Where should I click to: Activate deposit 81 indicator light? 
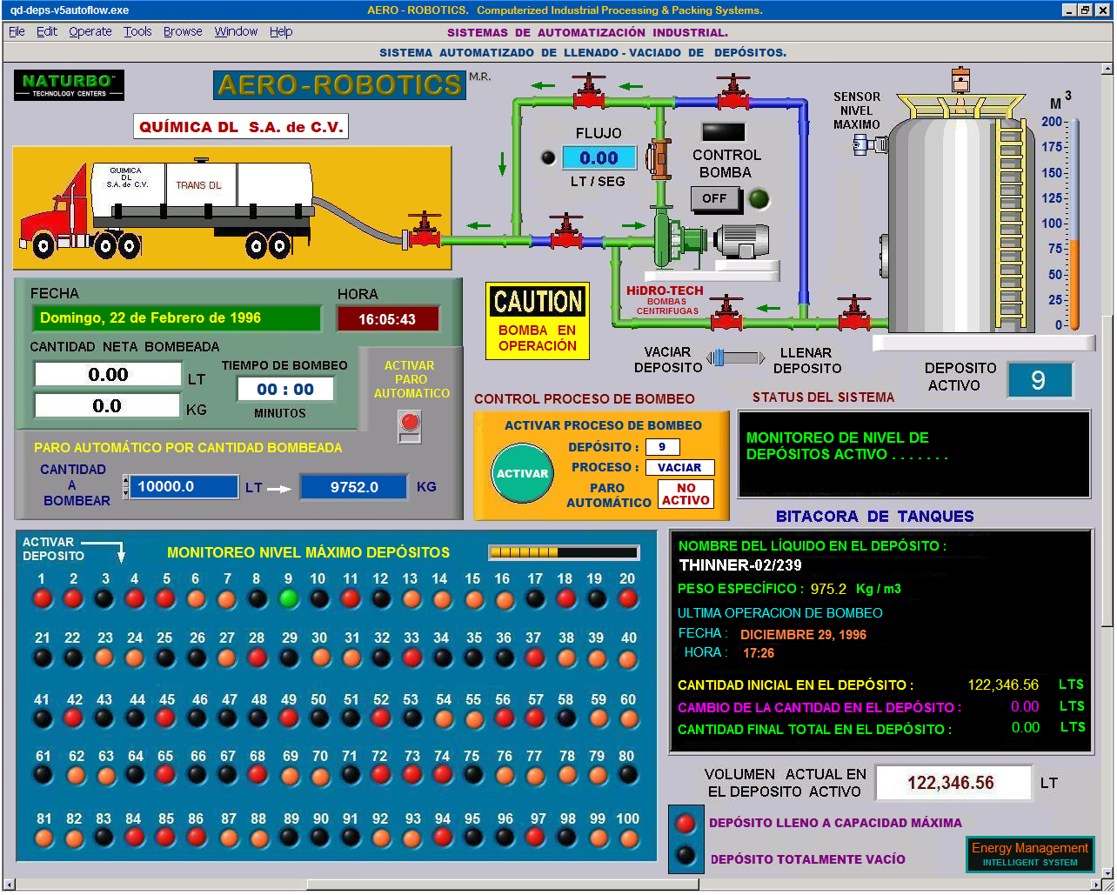pyautogui.click(x=43, y=838)
